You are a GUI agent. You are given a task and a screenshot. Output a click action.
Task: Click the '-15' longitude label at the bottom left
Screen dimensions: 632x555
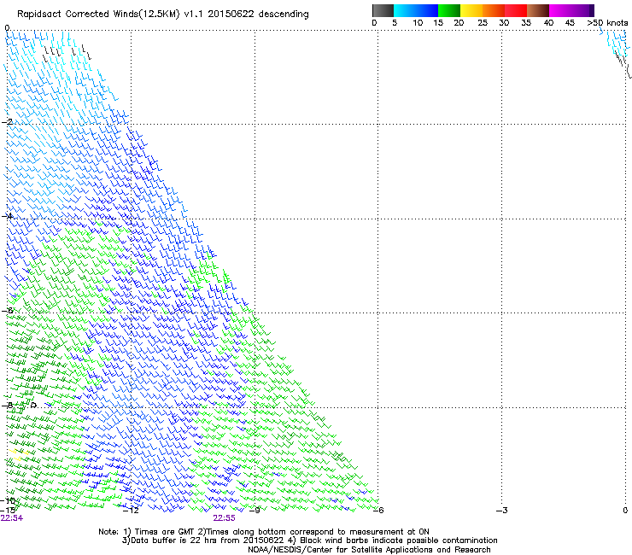[8, 510]
